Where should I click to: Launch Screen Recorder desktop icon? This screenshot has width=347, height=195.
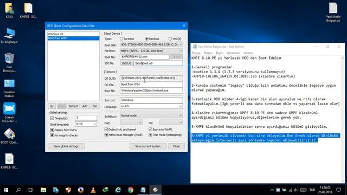click(9, 113)
